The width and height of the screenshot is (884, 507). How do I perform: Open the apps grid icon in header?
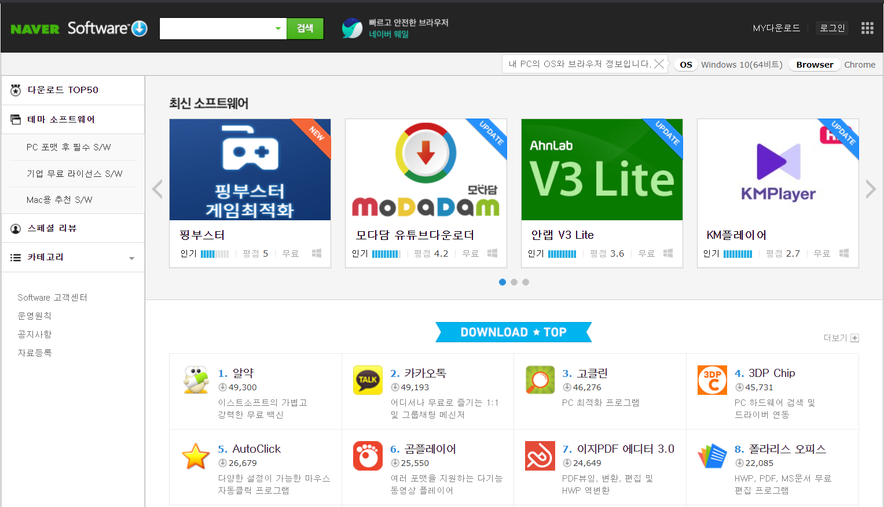[867, 28]
